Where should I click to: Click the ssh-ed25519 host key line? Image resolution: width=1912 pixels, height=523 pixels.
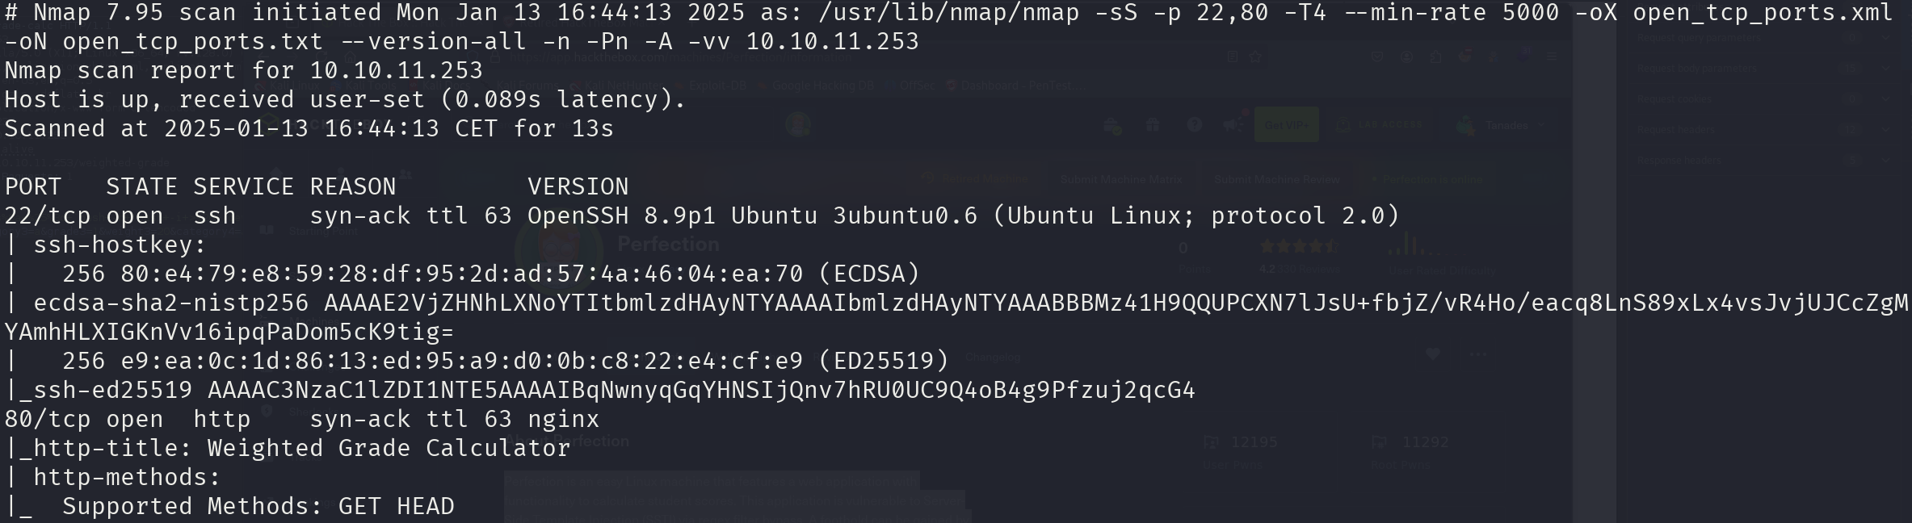599,390
